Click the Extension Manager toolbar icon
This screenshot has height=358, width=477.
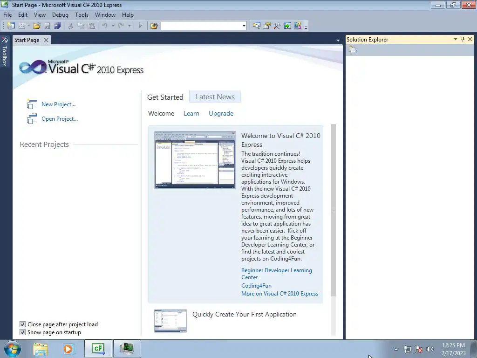tap(298, 26)
